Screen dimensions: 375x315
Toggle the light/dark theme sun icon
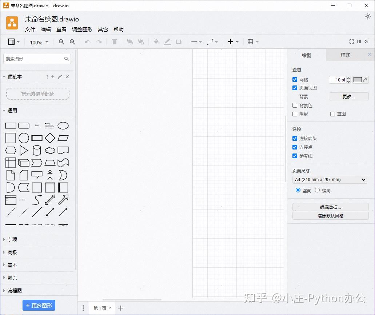368,16
